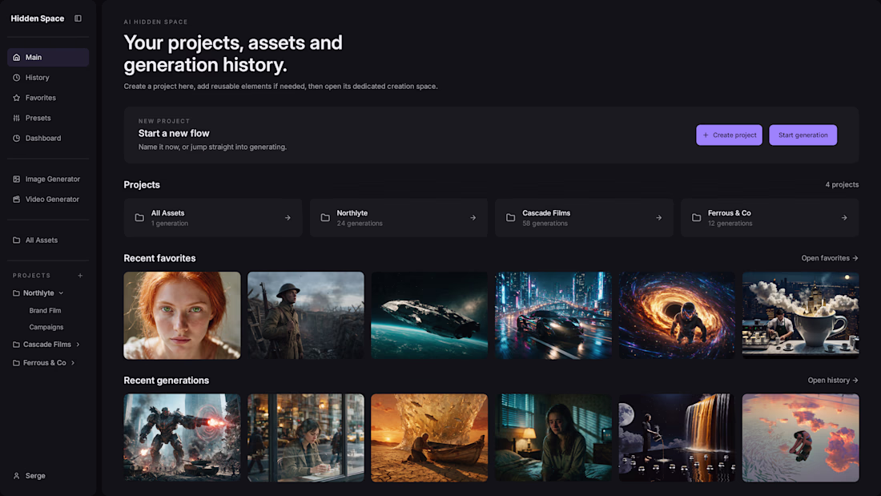Open the Cascade Films card with 58 generations
This screenshot has height=496, width=881.
tap(585, 218)
